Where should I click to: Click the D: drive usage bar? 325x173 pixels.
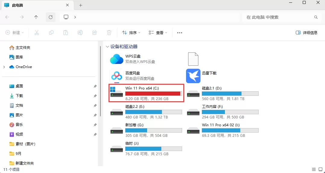point(230,94)
